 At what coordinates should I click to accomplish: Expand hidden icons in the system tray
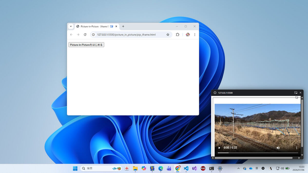click(238, 168)
